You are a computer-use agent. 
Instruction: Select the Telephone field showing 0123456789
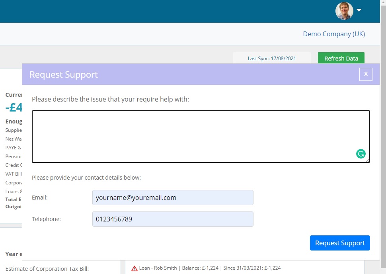pyautogui.click(x=173, y=219)
